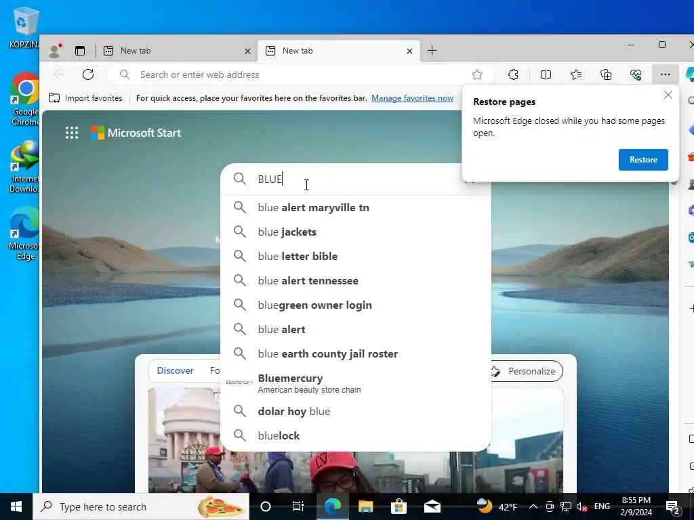The height and width of the screenshot is (520, 694).
Task: Toggle split screen icon in toolbar
Action: click(x=546, y=74)
